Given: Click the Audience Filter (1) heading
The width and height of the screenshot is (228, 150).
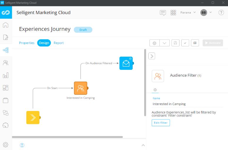Looking at the screenshot, I should pos(186,75).
